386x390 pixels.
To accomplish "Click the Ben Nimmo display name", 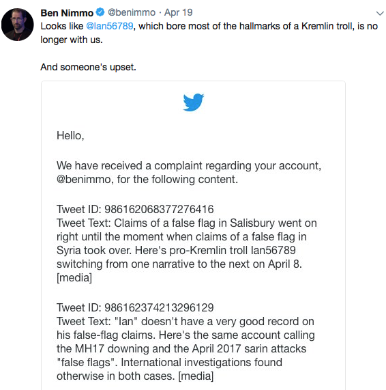I will (x=67, y=13).
